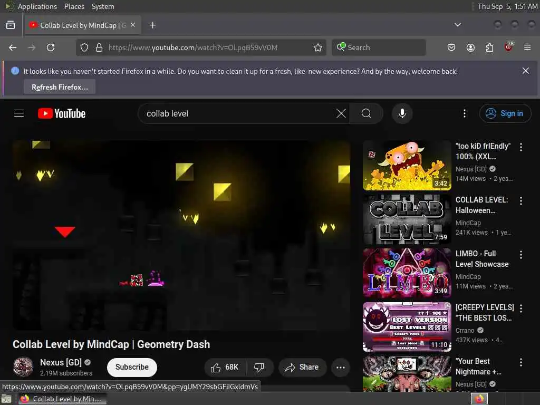Click the Firefox Search box
540x405 pixels.
click(379, 47)
